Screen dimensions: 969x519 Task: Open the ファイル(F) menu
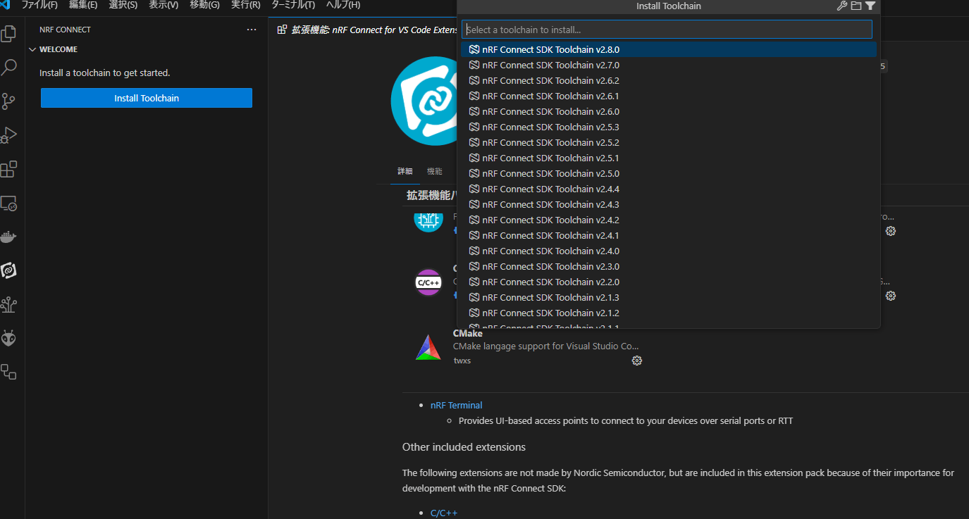coord(39,5)
